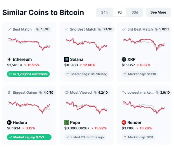This screenshot has height=151, width=174.
Task: Click the Ethereum coin logo icon
Action: click(9, 59)
